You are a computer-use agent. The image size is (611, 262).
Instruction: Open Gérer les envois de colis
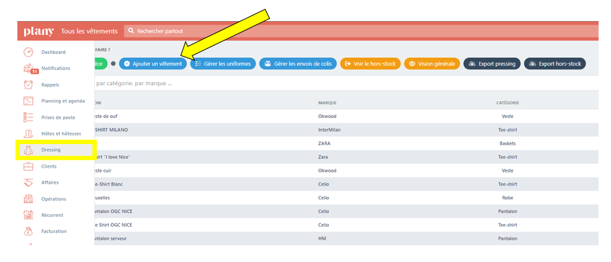(298, 63)
